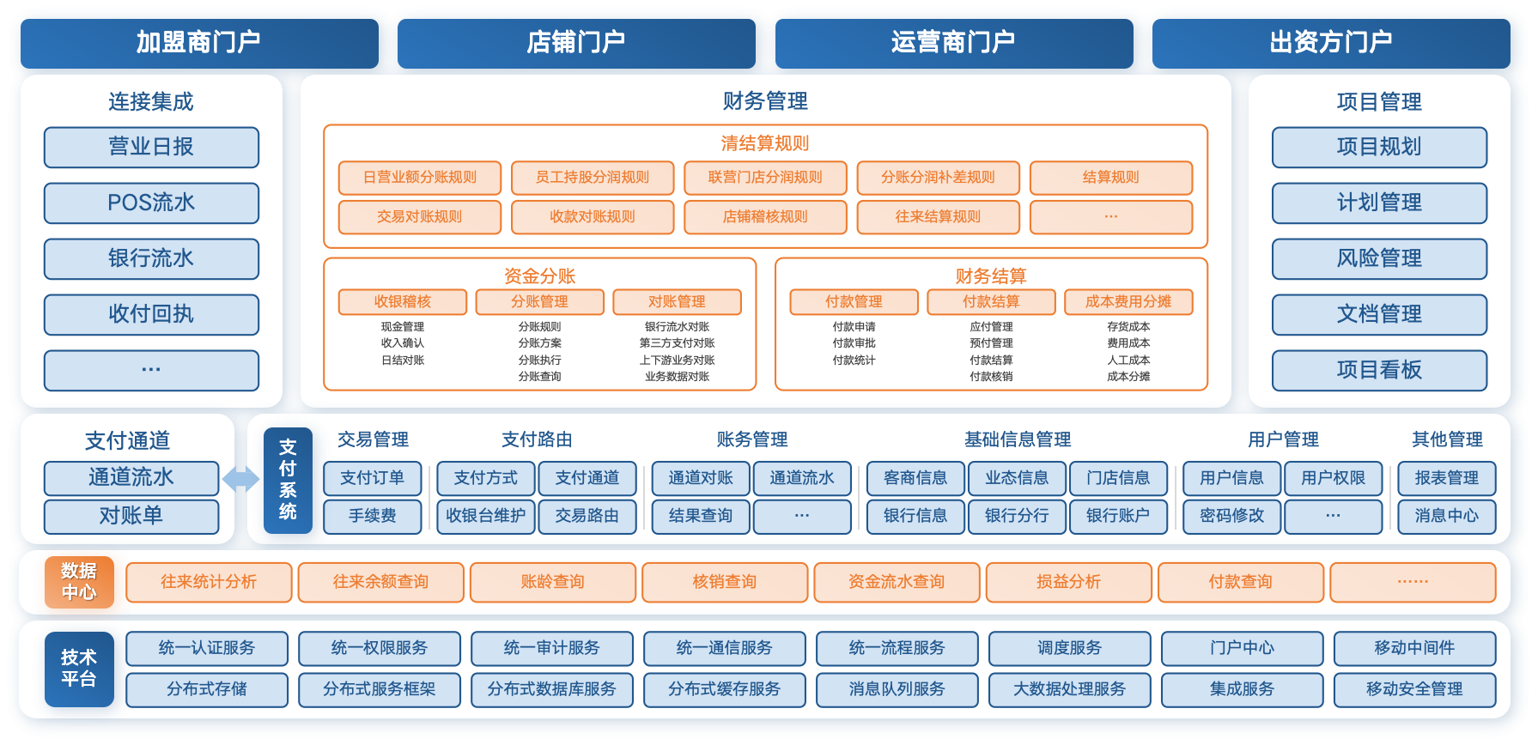This screenshot has height=745, width=1538.
Task: Click the 项目看板 button
Action: [1379, 370]
